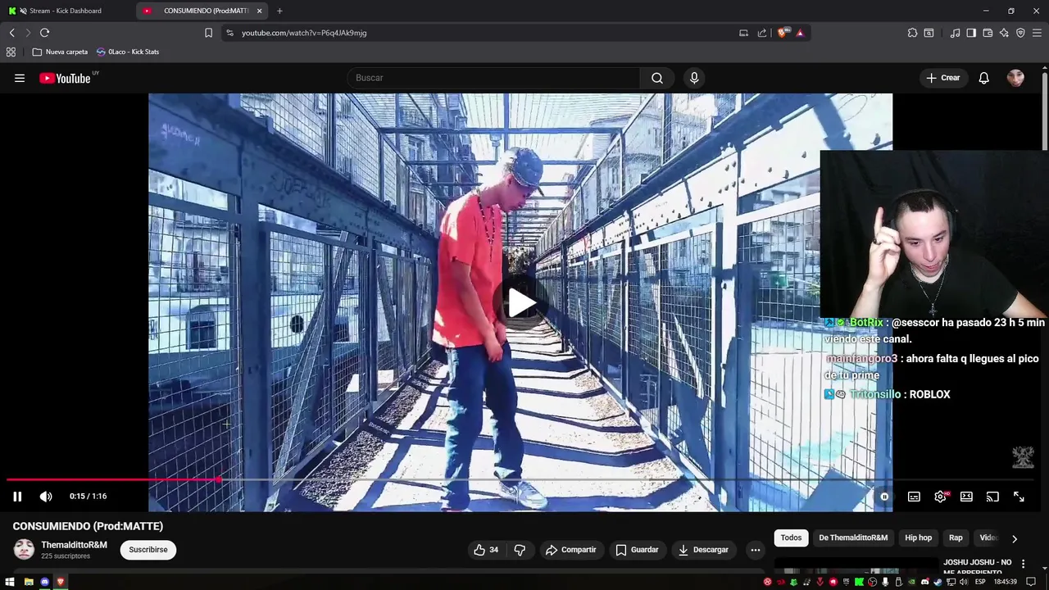
Task: Open the ThemaldittoR&M channel name link
Action: click(x=74, y=545)
